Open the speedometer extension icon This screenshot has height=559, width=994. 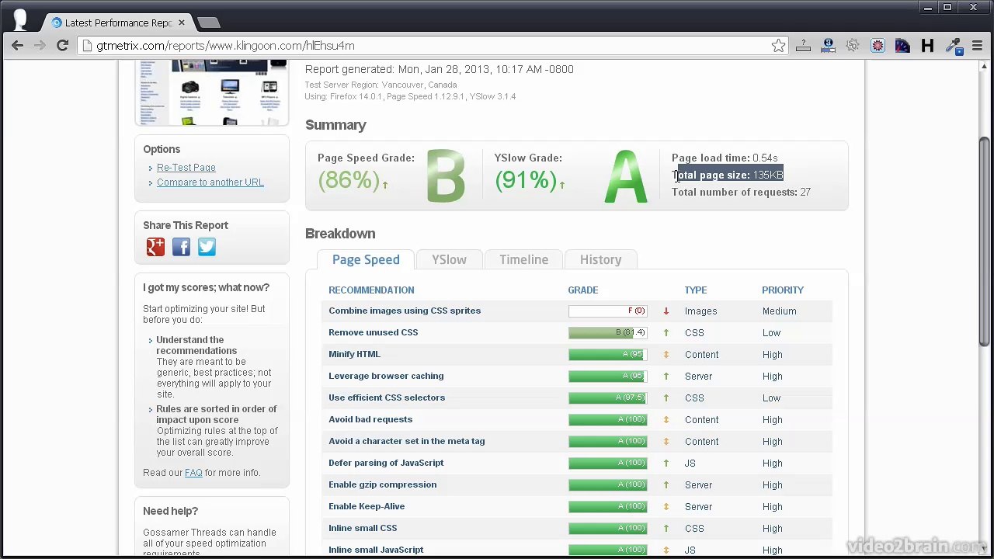click(x=902, y=46)
